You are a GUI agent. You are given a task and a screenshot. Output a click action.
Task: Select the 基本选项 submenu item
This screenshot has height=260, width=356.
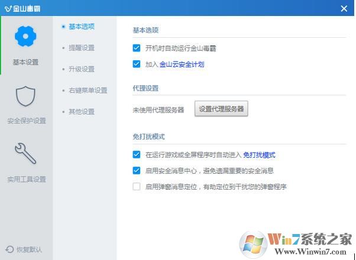[x=82, y=27]
